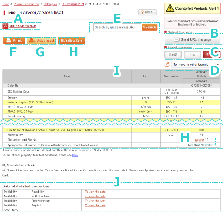This screenshot has width=223, height=212.
Task: Click the 'Test Method' column header
Action: tap(171, 76)
